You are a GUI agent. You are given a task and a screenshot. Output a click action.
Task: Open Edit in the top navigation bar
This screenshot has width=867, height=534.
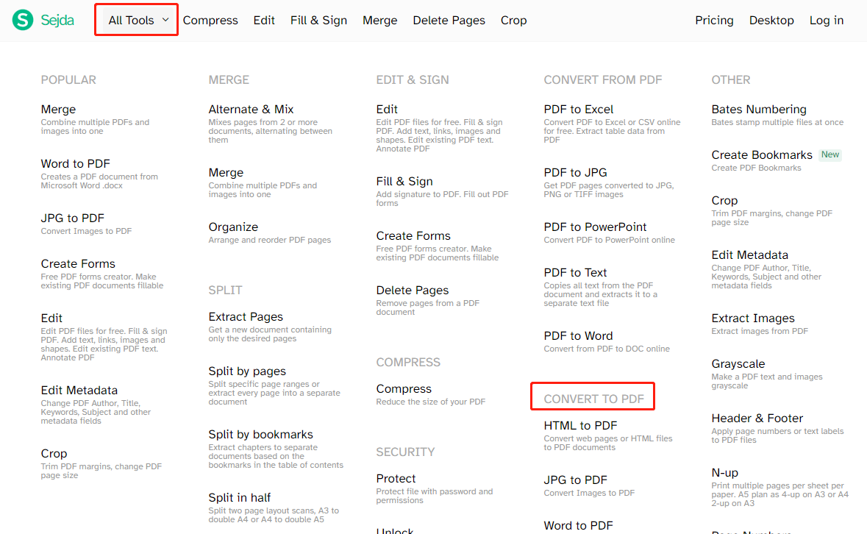coord(264,21)
